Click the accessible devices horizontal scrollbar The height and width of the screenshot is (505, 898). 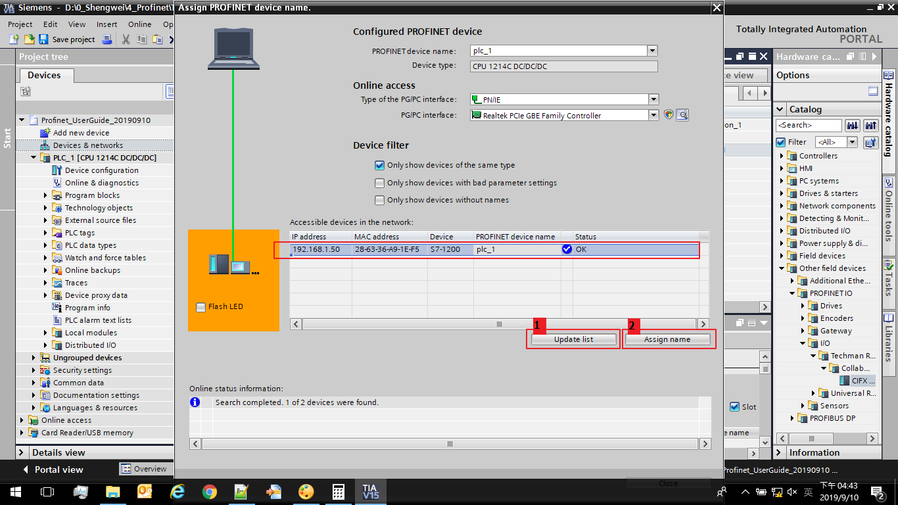pos(499,324)
